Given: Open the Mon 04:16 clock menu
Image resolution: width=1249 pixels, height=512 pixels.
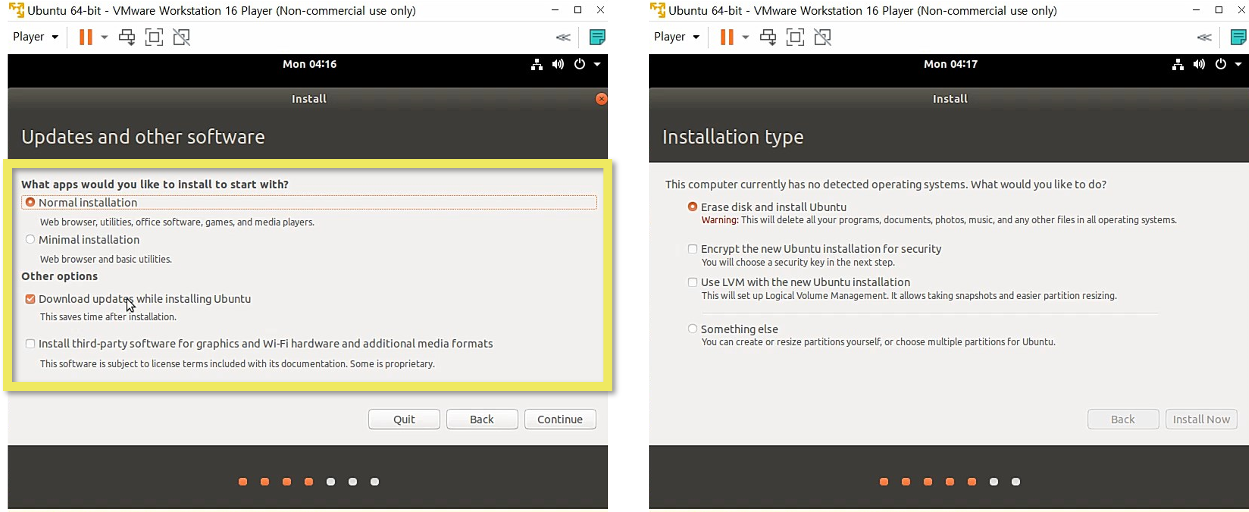Looking at the screenshot, I should pos(309,64).
